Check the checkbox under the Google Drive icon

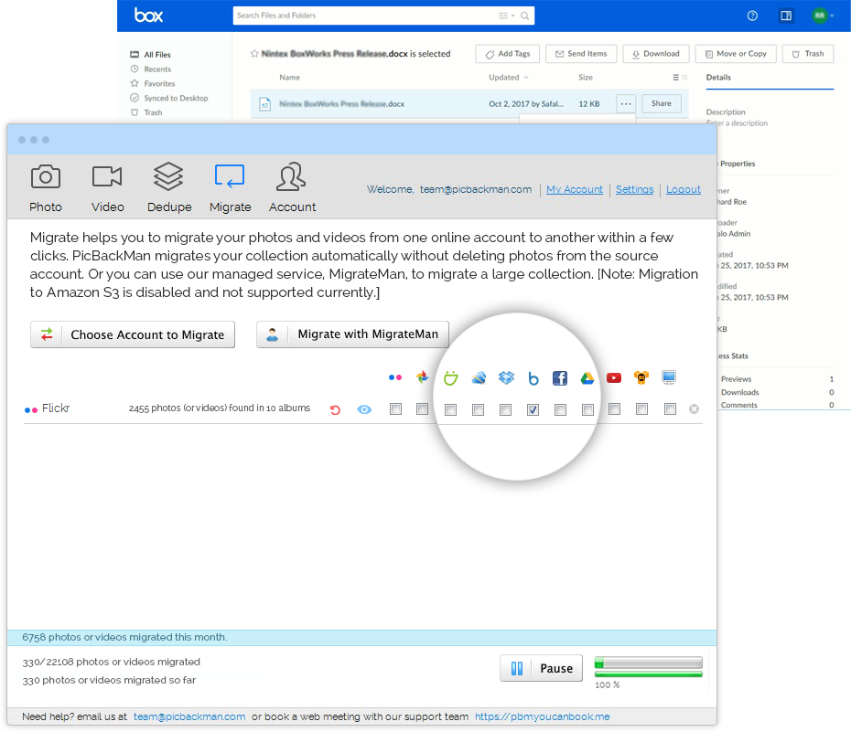587,410
